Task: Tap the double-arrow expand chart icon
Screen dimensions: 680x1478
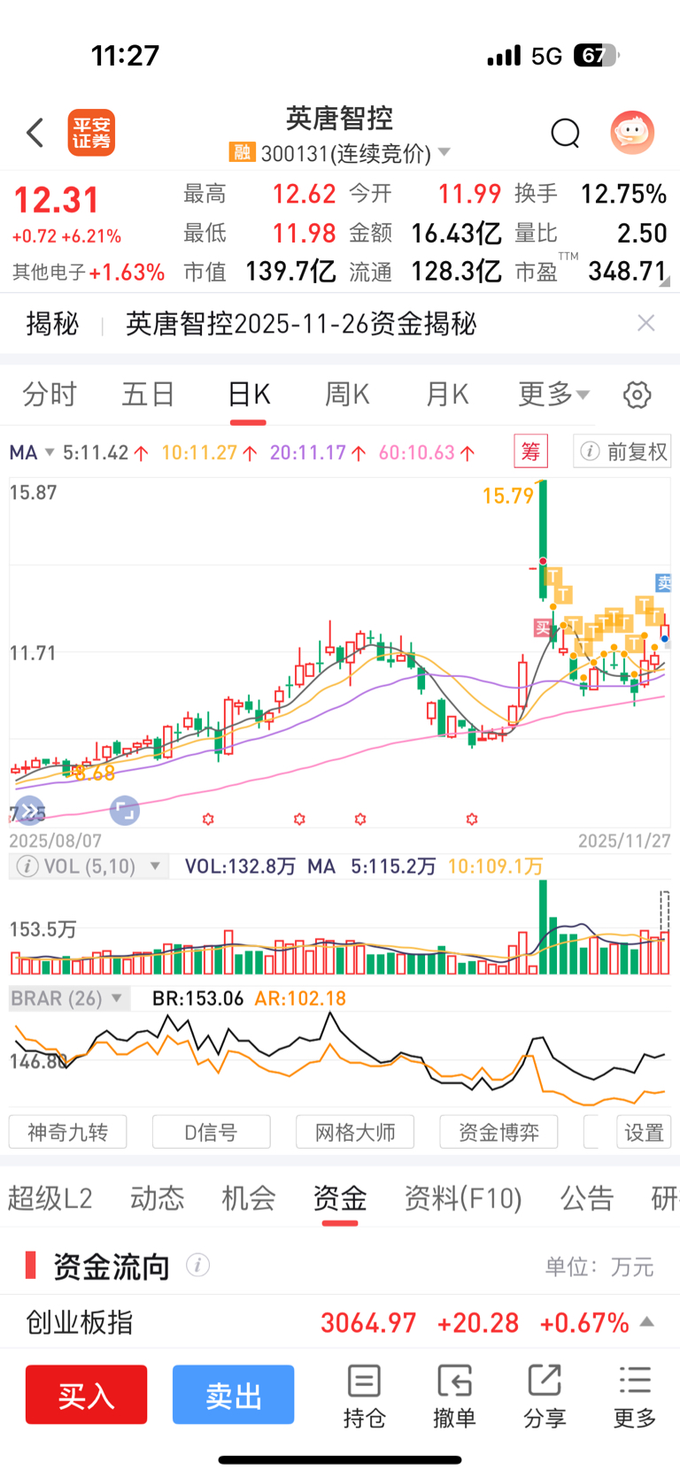Action: pos(29,810)
